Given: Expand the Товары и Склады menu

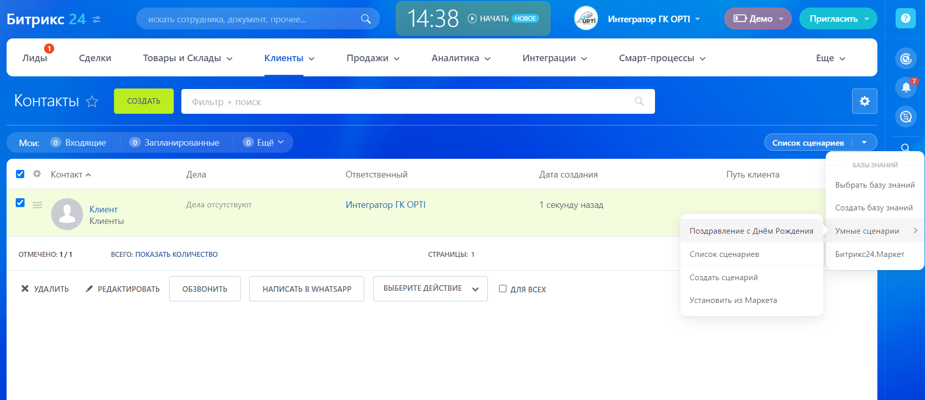Looking at the screenshot, I should coord(187,58).
